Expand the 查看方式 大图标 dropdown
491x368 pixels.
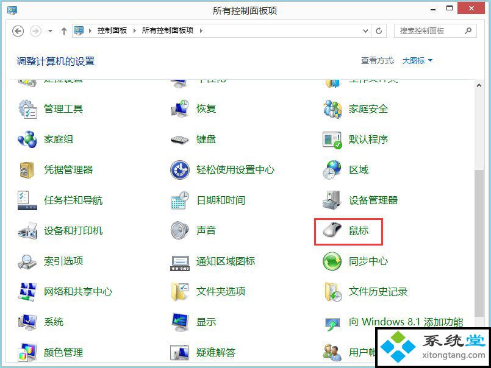[417, 61]
